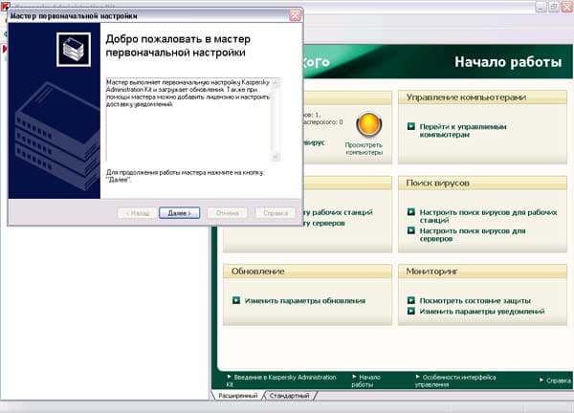The height and width of the screenshot is (413, 574).
Task: Open Особенности интерфейса управления footer link
Action: point(455,380)
